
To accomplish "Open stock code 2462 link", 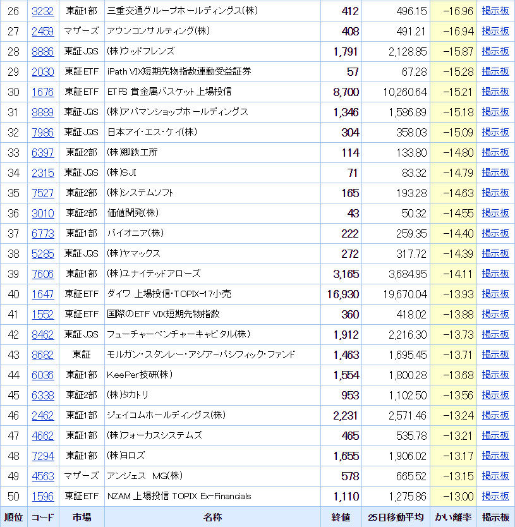I will (43, 416).
